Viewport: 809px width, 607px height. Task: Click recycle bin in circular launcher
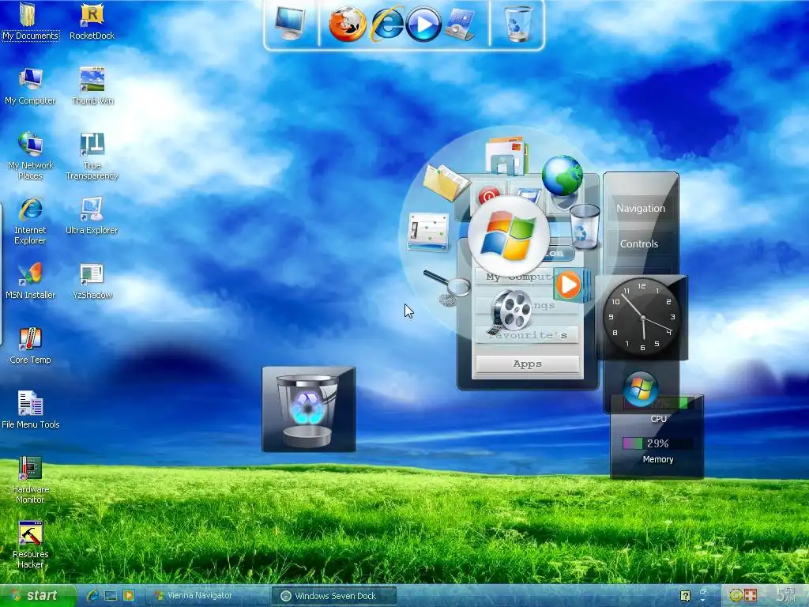[585, 226]
